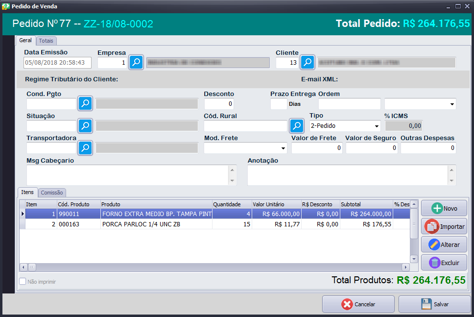This screenshot has height=317, width=474.
Task: Switch to the Totais tab
Action: click(x=46, y=41)
